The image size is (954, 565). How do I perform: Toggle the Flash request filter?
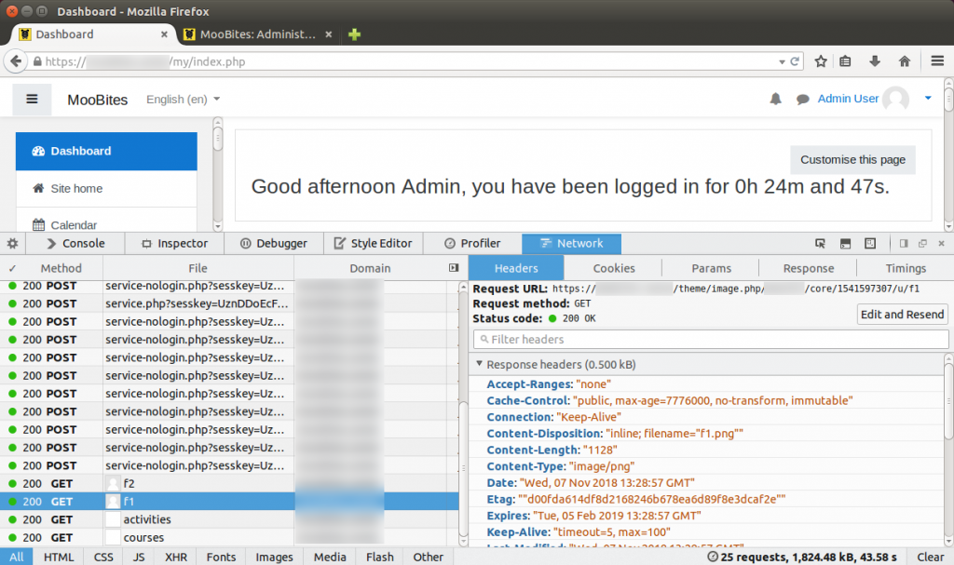(x=380, y=558)
